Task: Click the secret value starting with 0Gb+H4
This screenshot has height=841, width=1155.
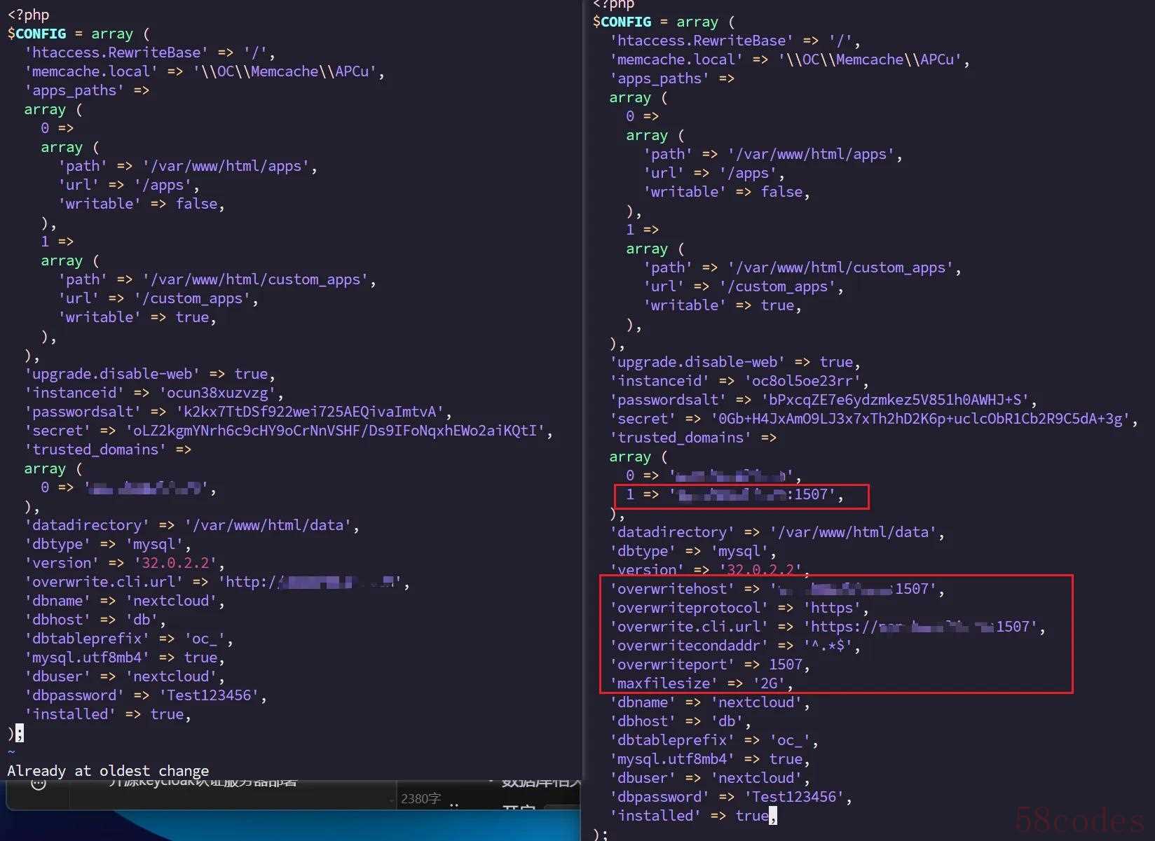Action: tap(920, 419)
